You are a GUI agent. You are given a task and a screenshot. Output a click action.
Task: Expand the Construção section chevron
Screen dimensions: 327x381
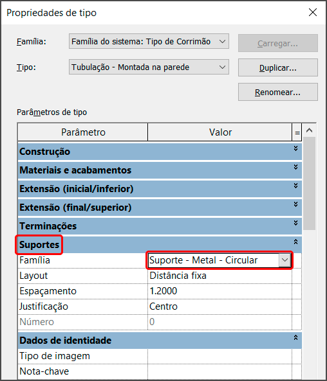(x=295, y=148)
